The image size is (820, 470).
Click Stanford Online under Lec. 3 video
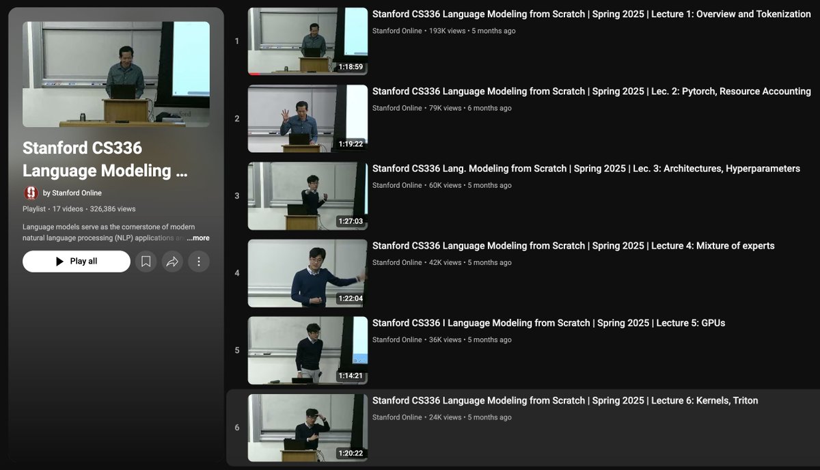pos(397,185)
